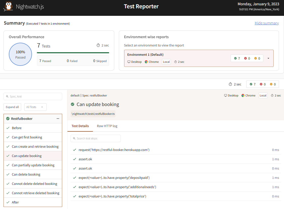The width and height of the screenshot is (284, 209).
Task: Click the green Overall Performance progress bar
Action: coord(73,53)
